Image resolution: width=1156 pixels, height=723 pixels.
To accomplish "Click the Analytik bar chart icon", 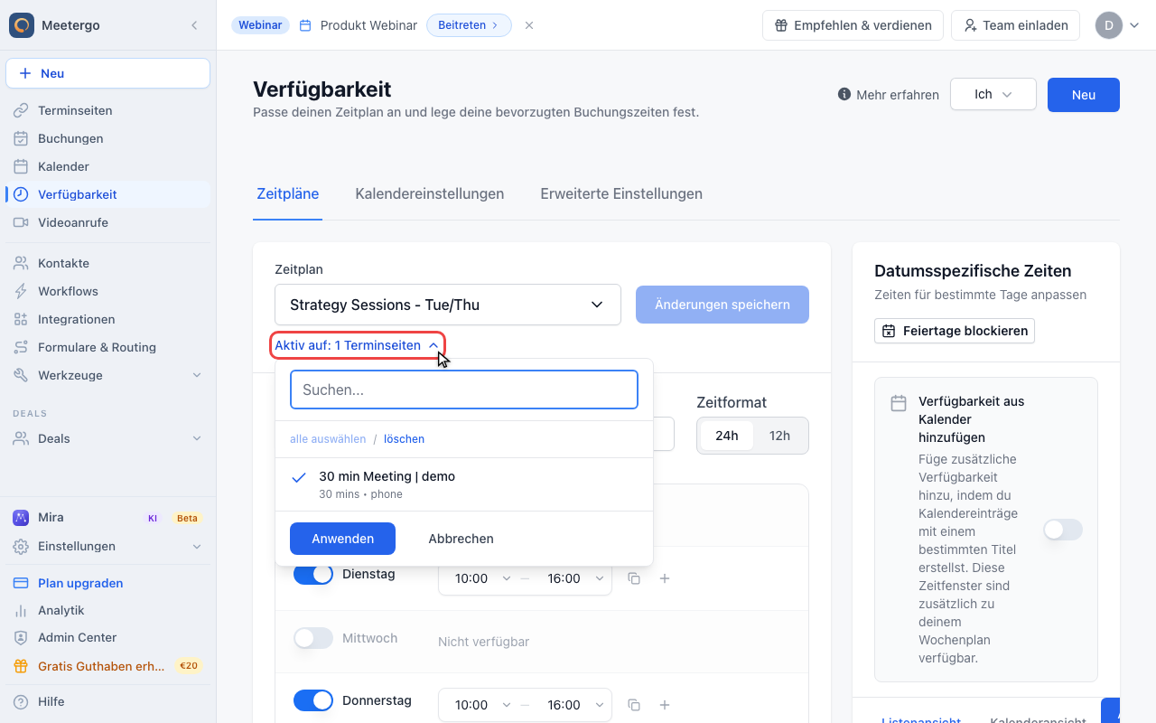I will (x=21, y=610).
